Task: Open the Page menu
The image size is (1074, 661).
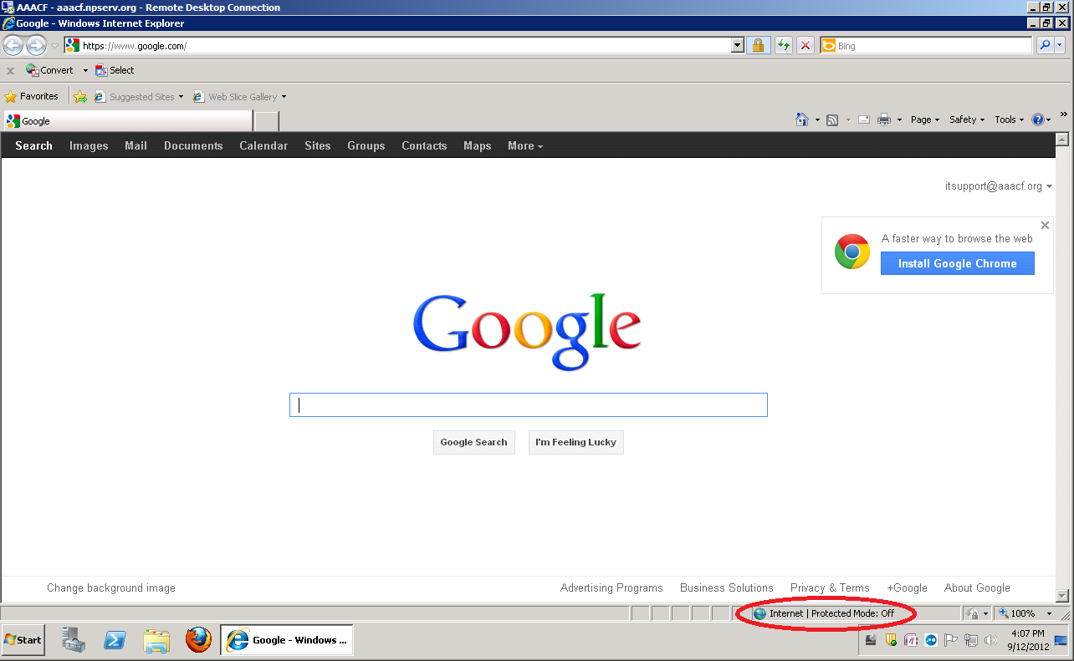Action: pos(925,119)
